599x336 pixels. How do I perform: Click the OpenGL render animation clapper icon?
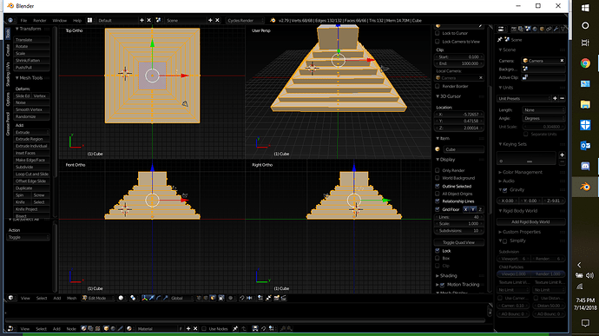[x=284, y=298]
